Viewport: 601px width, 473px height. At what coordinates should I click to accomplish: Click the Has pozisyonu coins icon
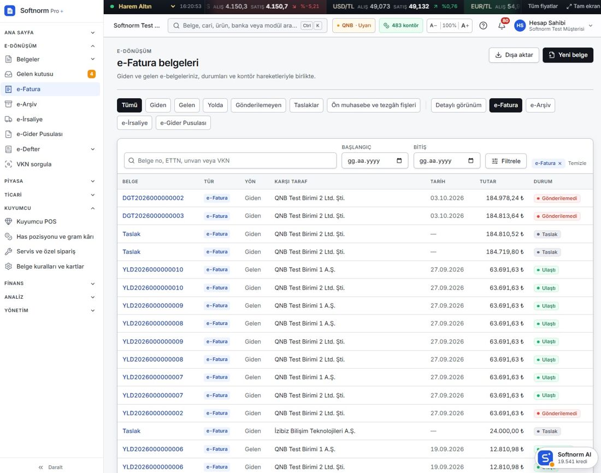(x=8, y=236)
